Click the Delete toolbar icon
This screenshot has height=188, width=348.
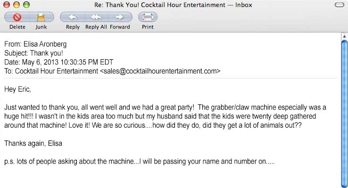tap(17, 17)
